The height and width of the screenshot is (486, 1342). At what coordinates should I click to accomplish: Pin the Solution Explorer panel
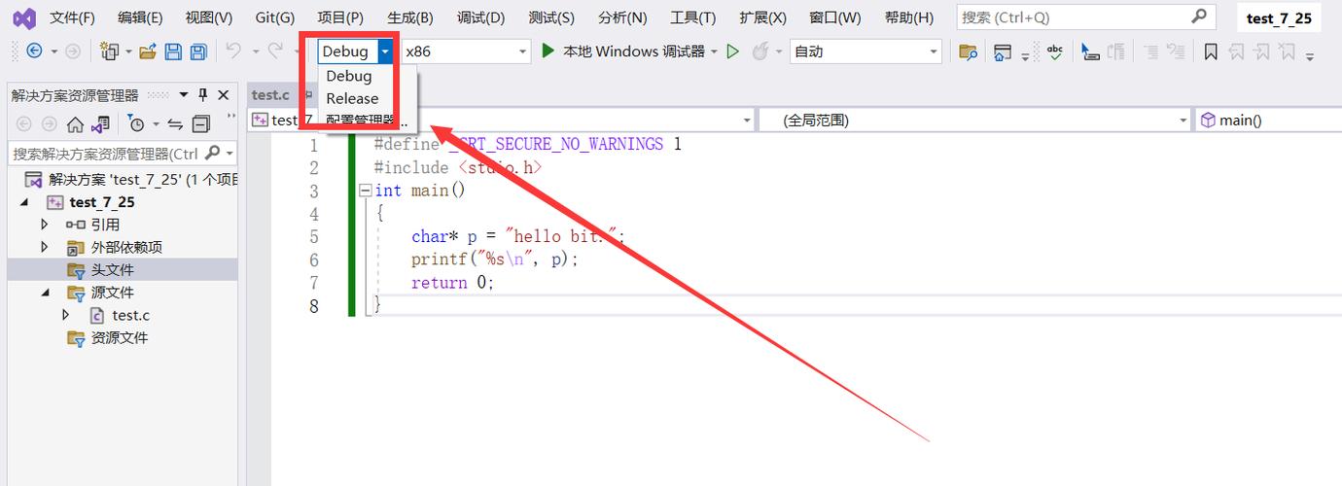click(x=203, y=94)
